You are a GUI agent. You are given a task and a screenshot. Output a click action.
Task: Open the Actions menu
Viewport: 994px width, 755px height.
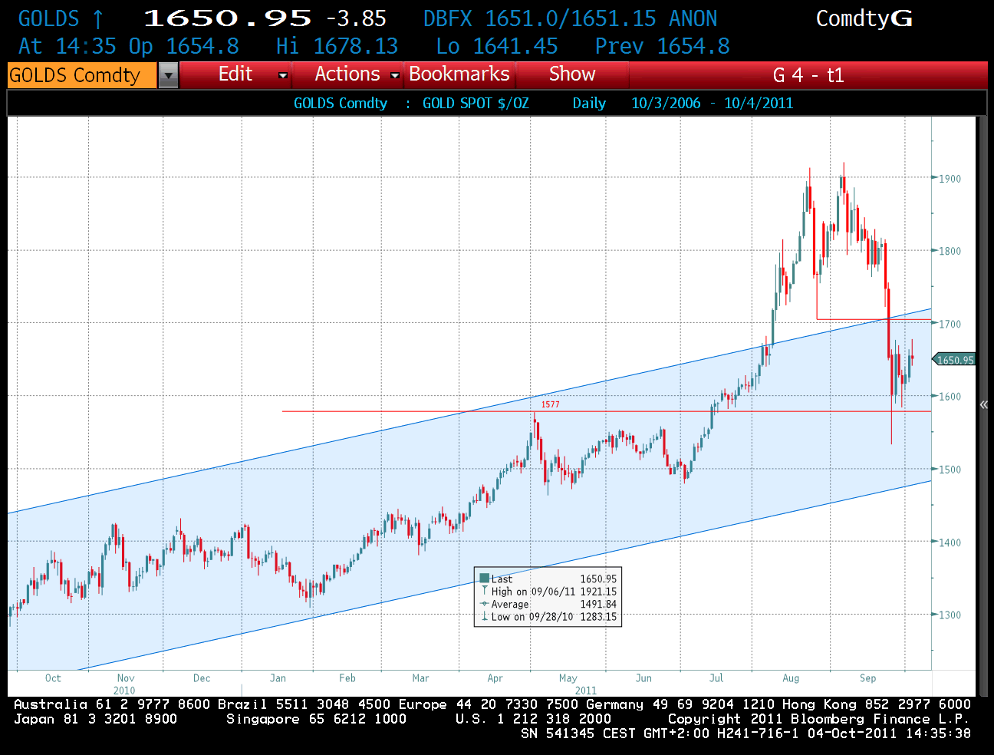(347, 74)
